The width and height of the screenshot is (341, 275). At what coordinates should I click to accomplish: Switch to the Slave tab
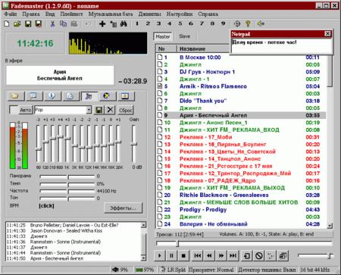(184, 36)
